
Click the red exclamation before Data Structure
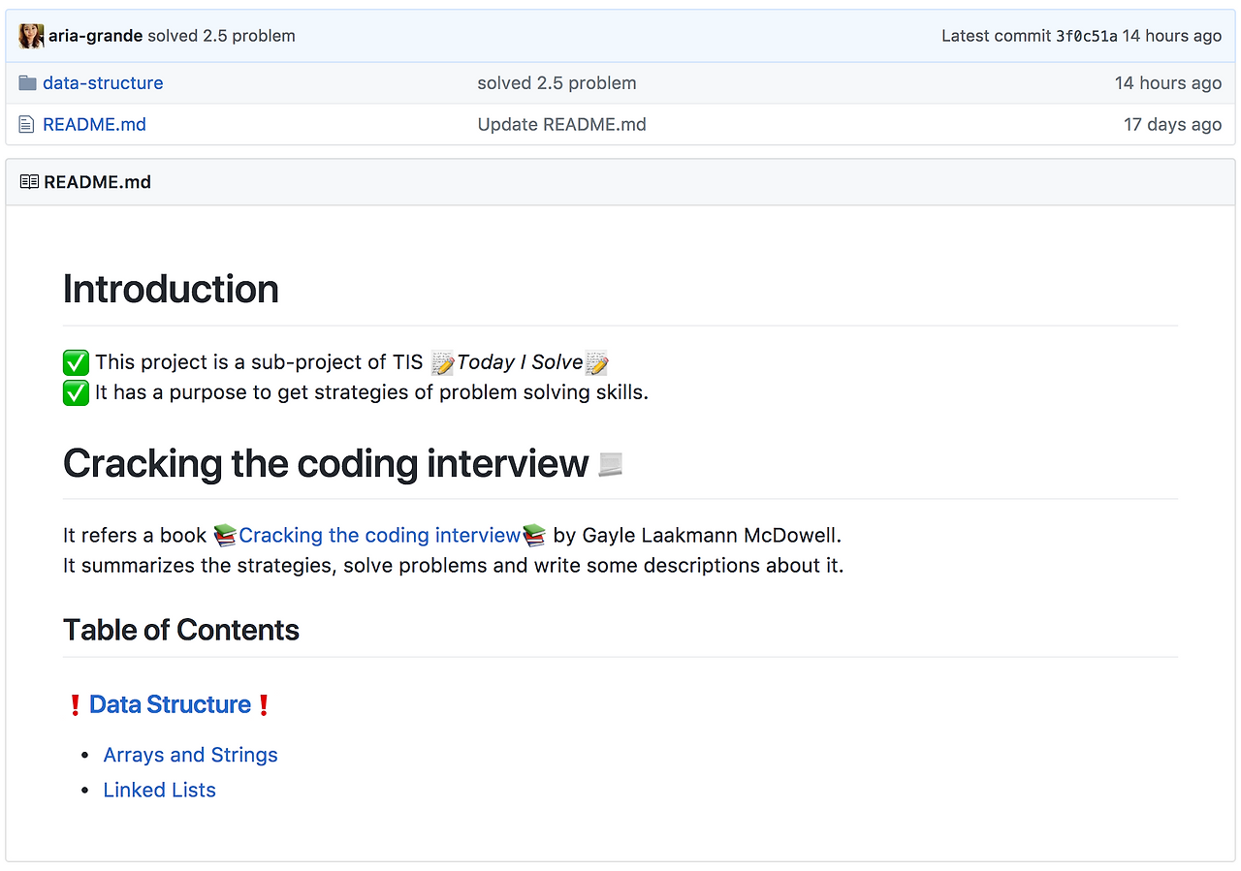click(75, 705)
